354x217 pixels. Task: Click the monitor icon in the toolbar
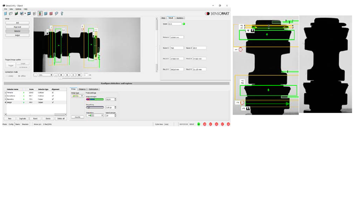click(x=22, y=14)
